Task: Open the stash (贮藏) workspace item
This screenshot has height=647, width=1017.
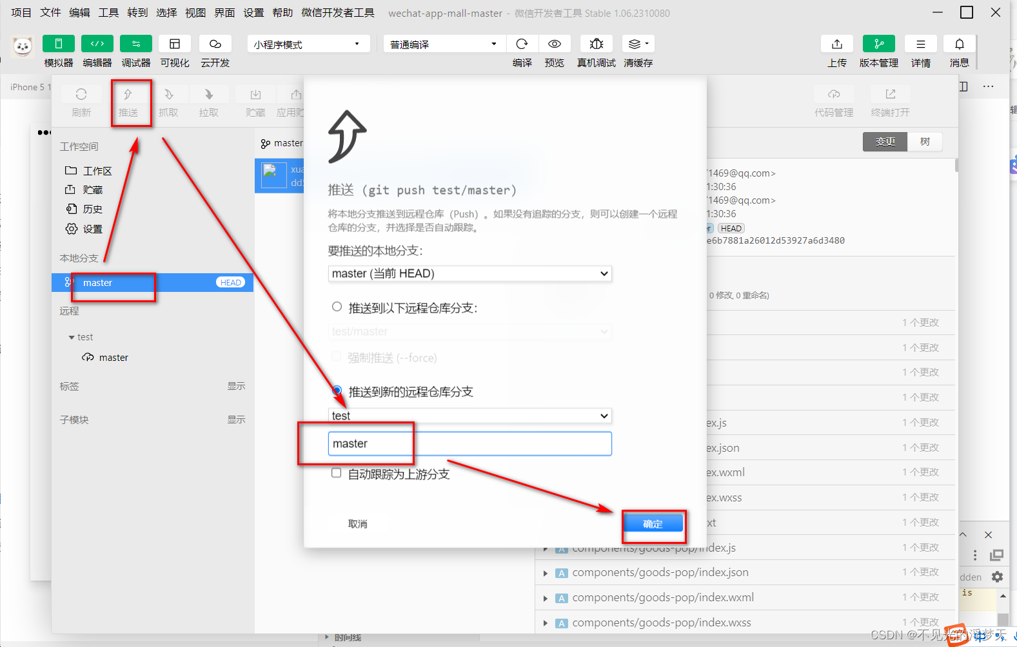Action: (x=84, y=189)
